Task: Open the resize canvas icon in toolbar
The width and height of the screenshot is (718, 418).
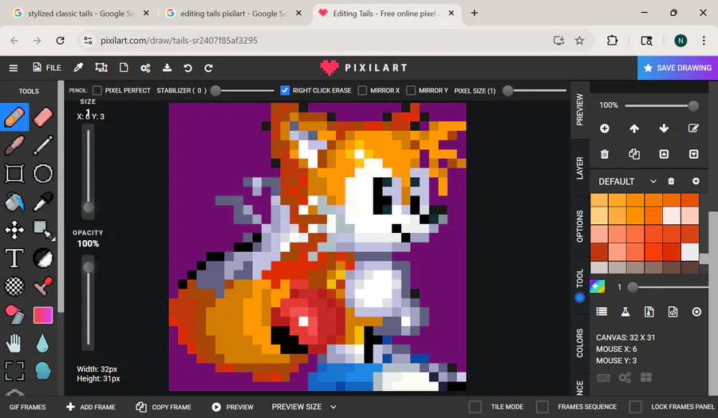Action: (x=101, y=68)
